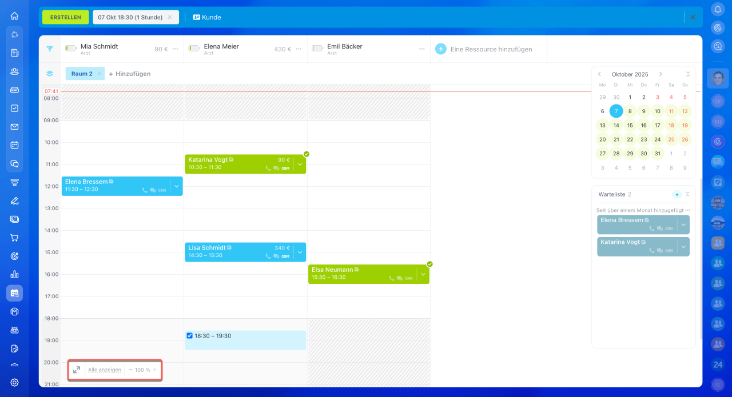Open the home icon in left sidebar
The width and height of the screenshot is (732, 397).
(14, 16)
